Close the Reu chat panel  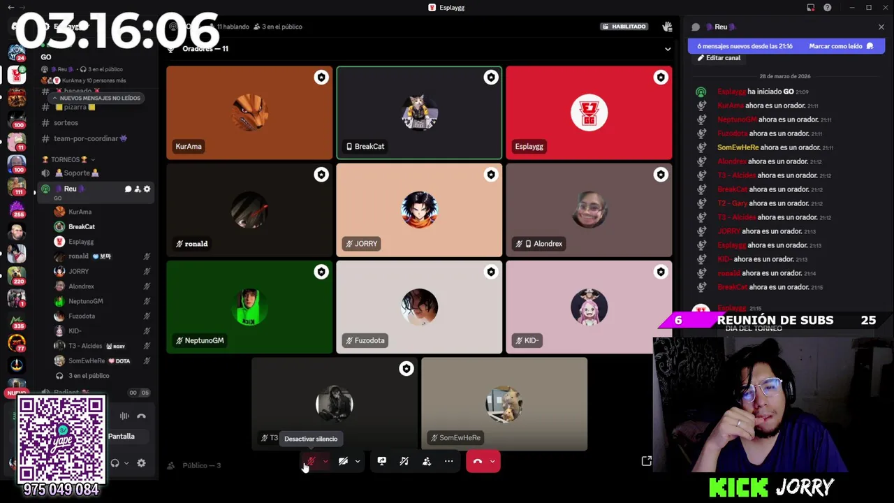point(881,27)
